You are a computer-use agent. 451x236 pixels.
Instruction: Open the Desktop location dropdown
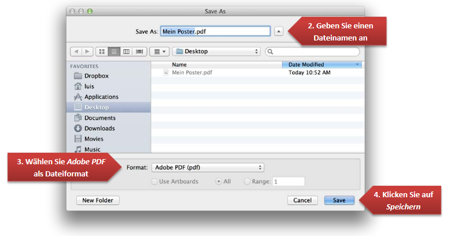coord(217,51)
